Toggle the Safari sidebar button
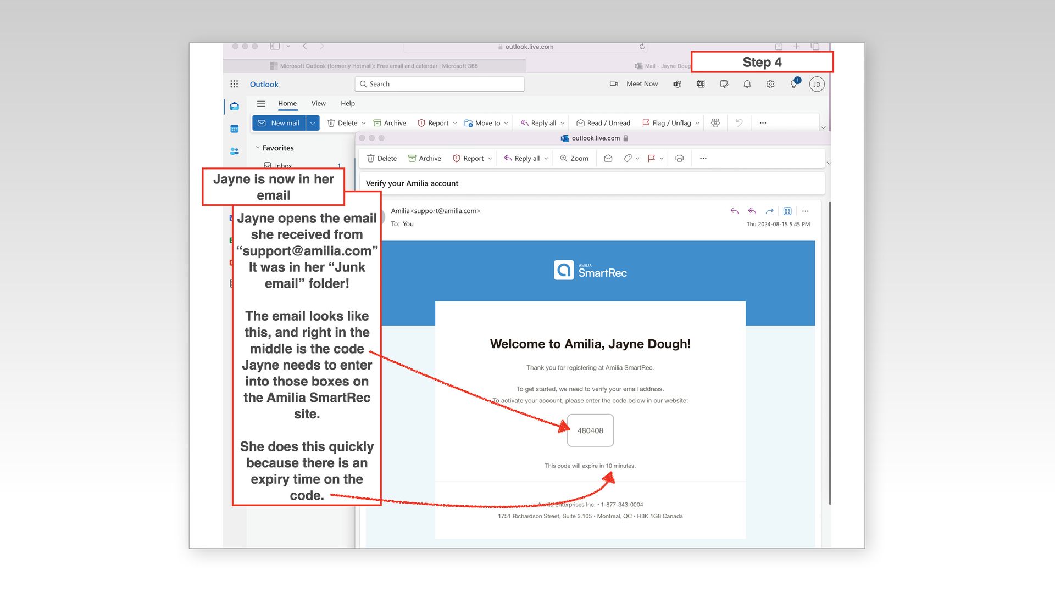The height and width of the screenshot is (593, 1055). click(x=275, y=47)
